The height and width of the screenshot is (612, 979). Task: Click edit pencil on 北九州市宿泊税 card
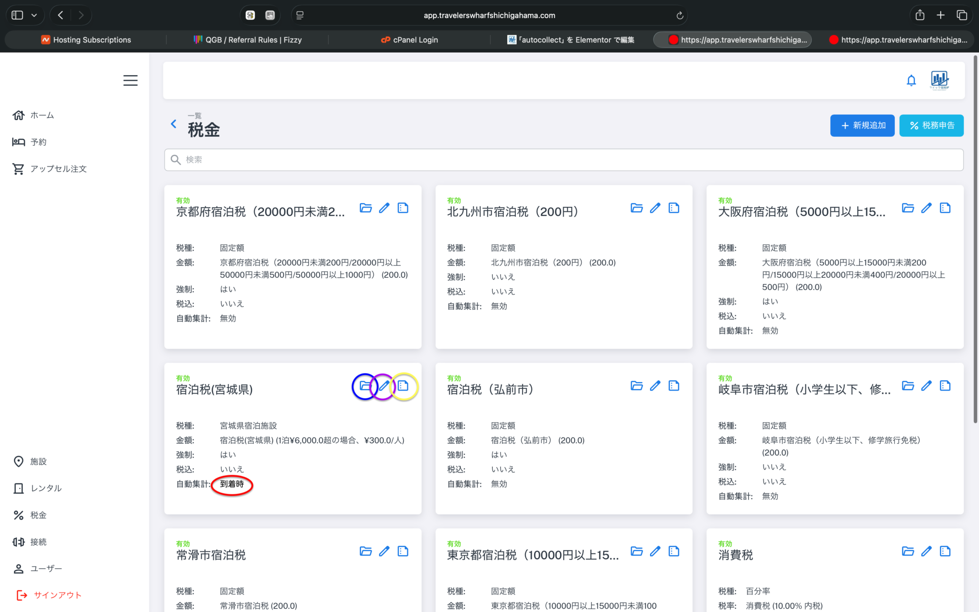[655, 208]
